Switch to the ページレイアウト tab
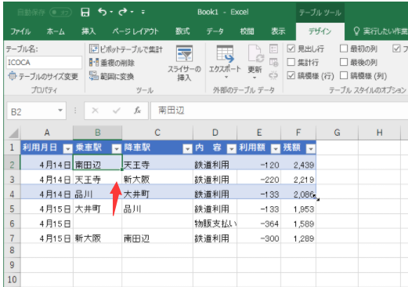This screenshot has width=408, height=287. click(x=135, y=31)
